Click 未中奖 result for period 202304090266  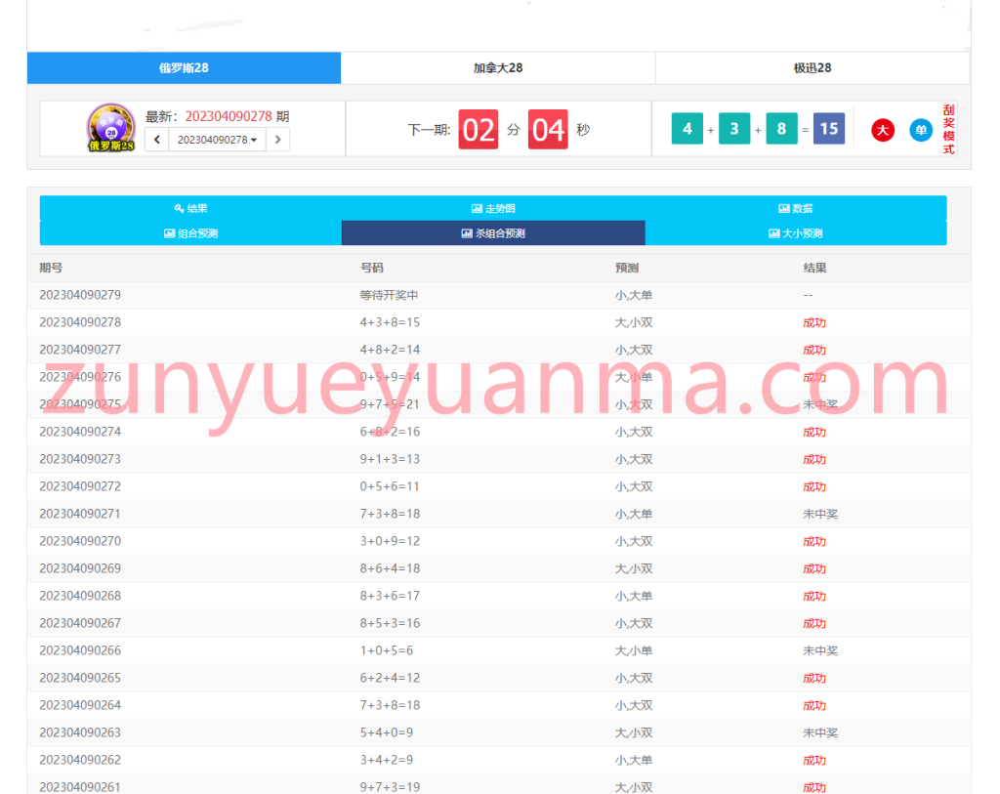[x=820, y=650]
